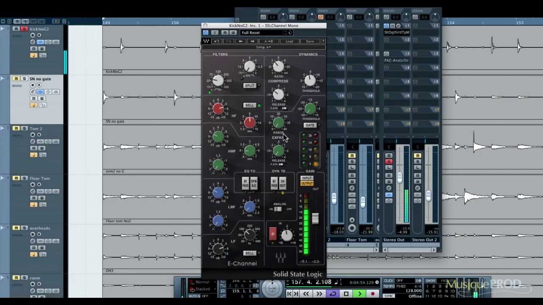Viewport: 543px width, 305px height.
Task: Enable write automation on overheads track
Action: (x=42, y=248)
